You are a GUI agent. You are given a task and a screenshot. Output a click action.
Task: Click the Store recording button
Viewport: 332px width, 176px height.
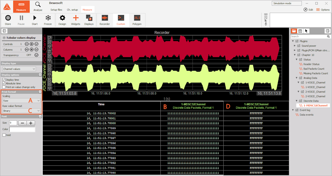pyautogui.click(x=8, y=20)
